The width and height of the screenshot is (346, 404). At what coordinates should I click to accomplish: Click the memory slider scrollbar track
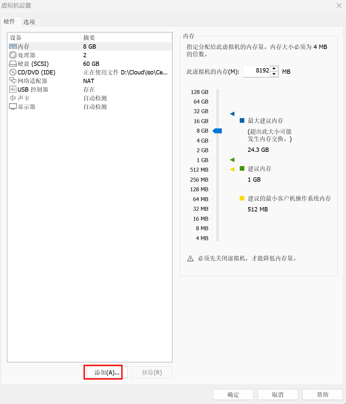click(217, 182)
